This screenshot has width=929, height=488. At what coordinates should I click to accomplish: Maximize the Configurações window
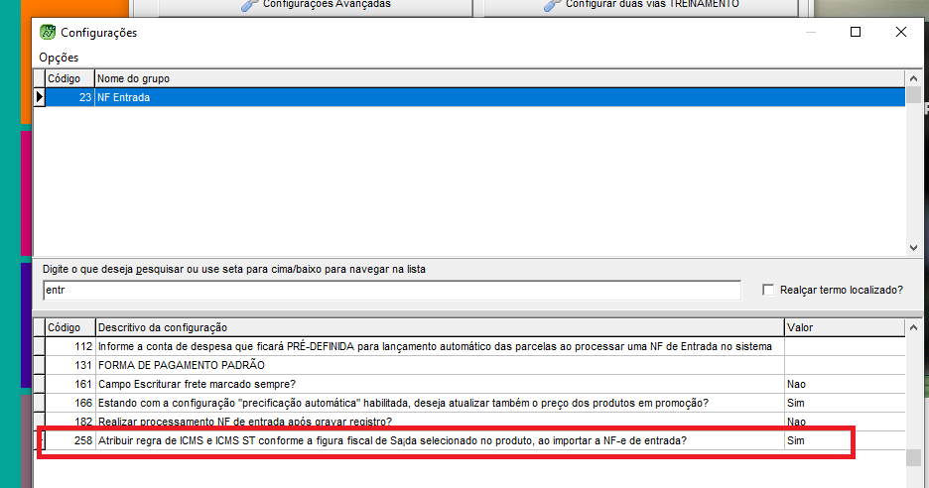(856, 33)
